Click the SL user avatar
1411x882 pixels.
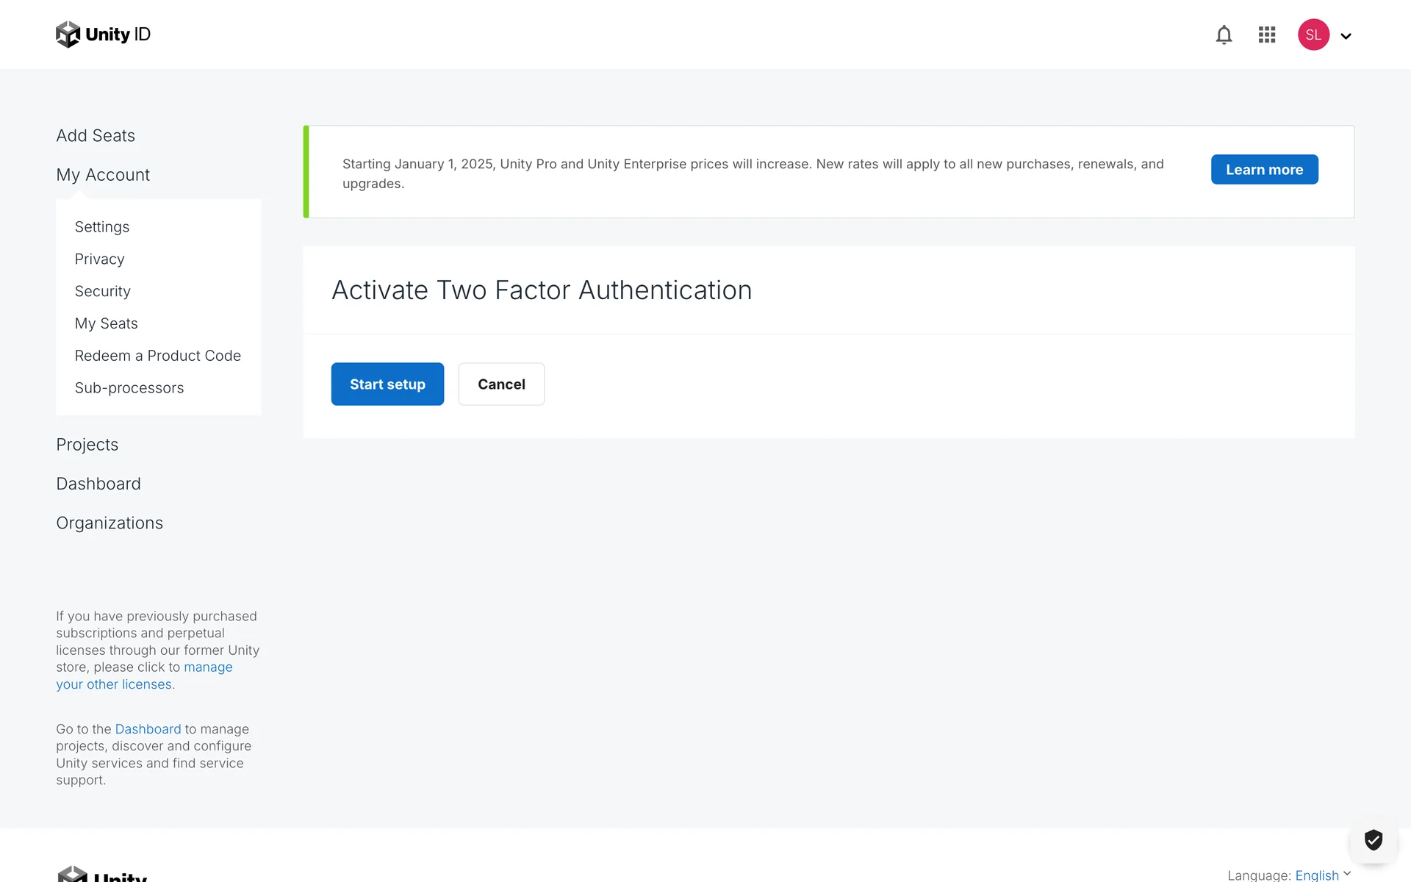tap(1313, 35)
